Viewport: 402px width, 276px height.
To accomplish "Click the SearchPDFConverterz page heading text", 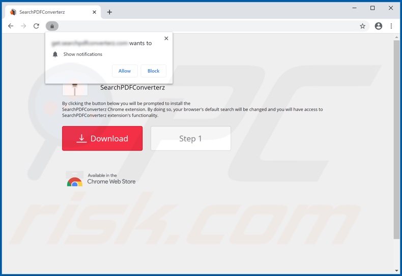I will point(132,87).
